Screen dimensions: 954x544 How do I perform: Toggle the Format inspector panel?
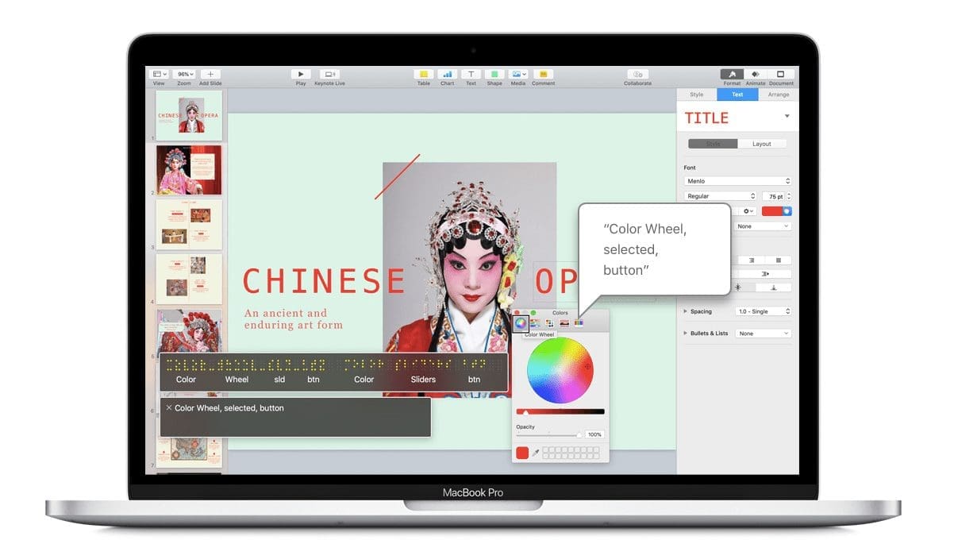[x=732, y=74]
